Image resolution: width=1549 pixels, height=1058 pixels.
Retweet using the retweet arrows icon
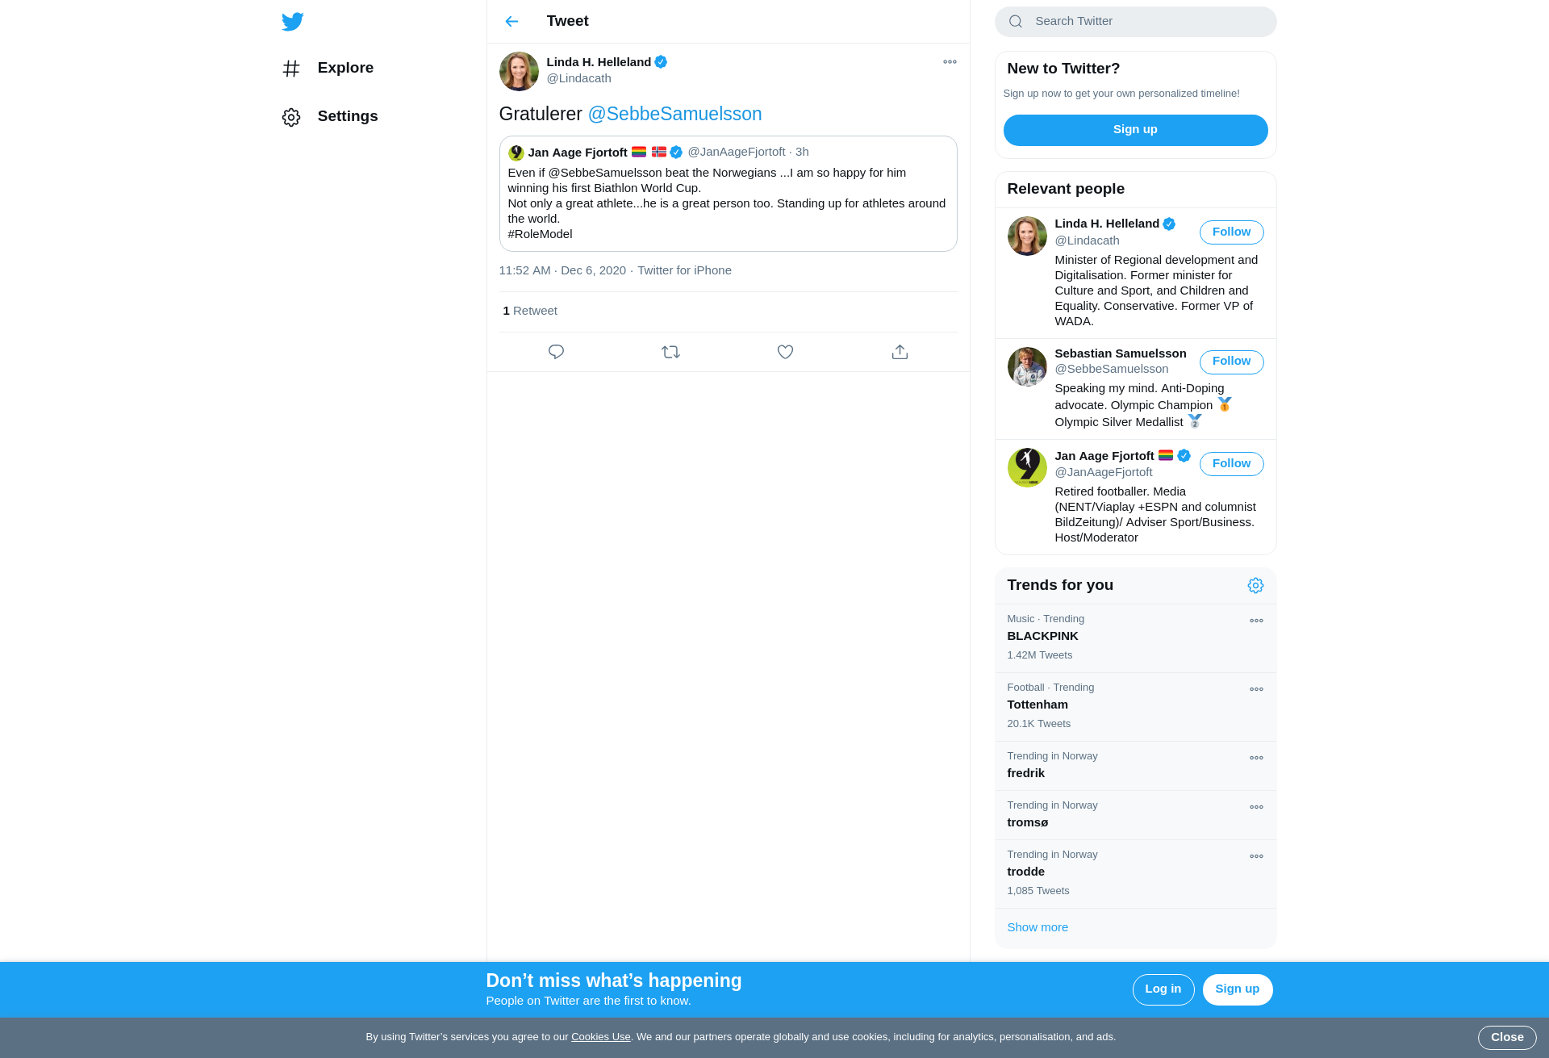670,352
